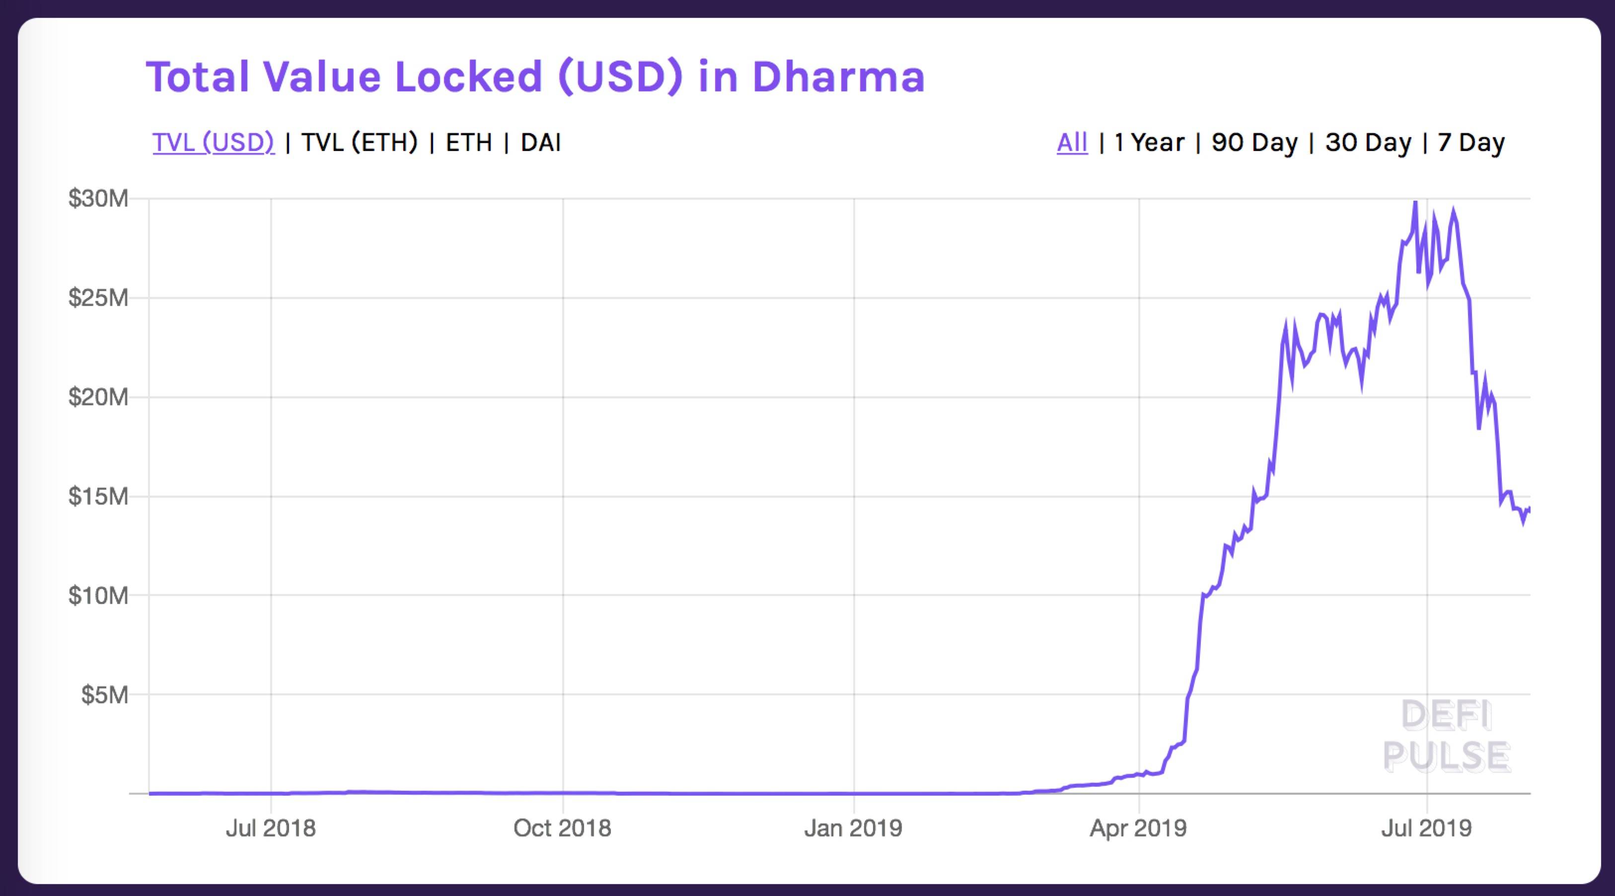Select the TVL (USD) metric link
This screenshot has height=896, width=1615.
[x=213, y=143]
